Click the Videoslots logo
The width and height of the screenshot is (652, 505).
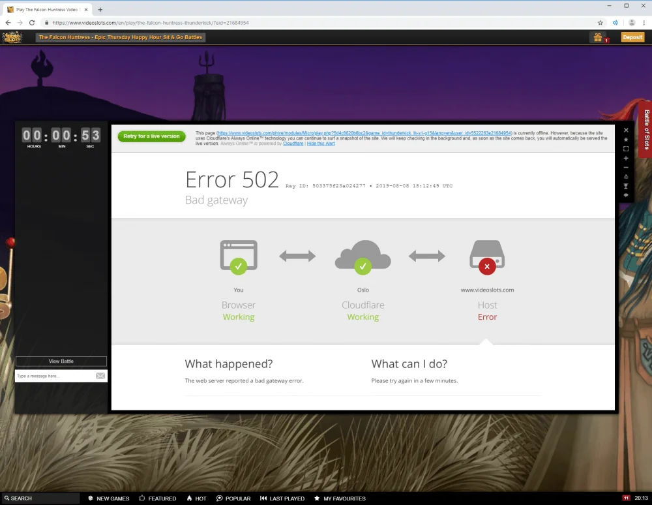12,37
